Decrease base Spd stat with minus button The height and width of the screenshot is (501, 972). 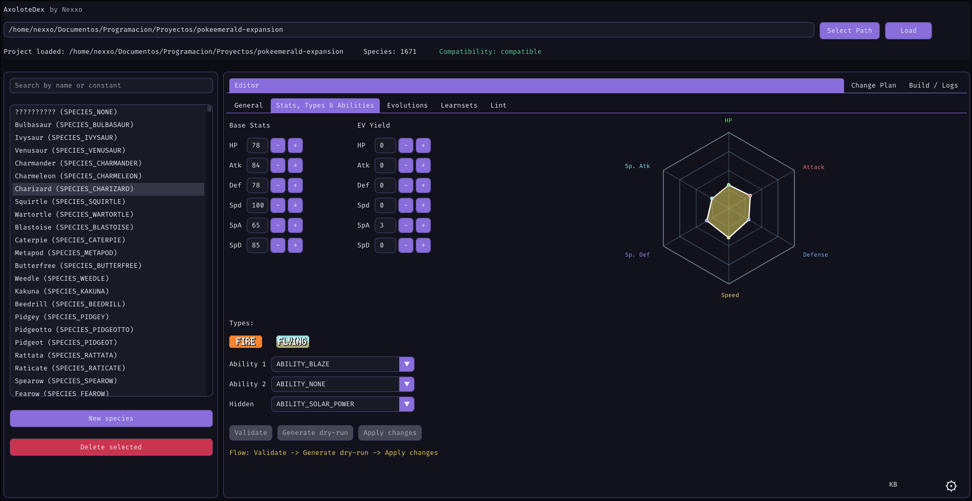278,205
